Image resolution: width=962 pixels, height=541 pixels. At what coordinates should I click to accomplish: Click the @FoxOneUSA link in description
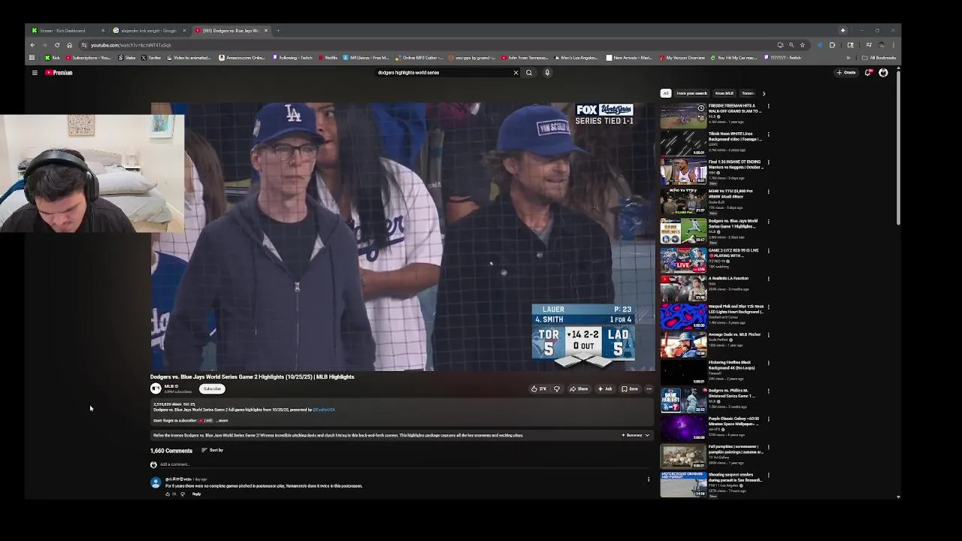(x=324, y=410)
